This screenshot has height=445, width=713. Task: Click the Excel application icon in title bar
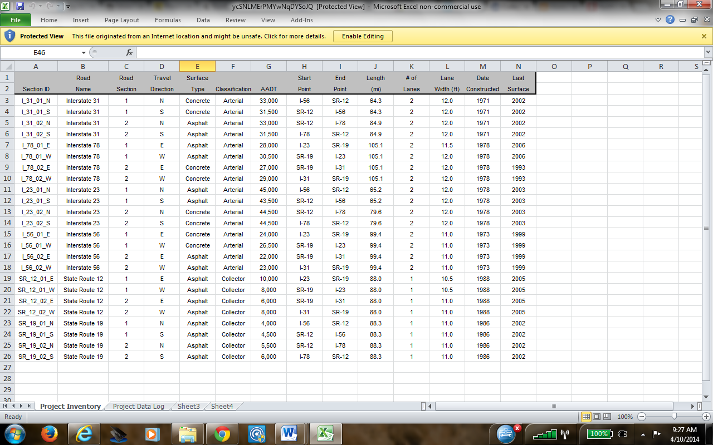6,7
